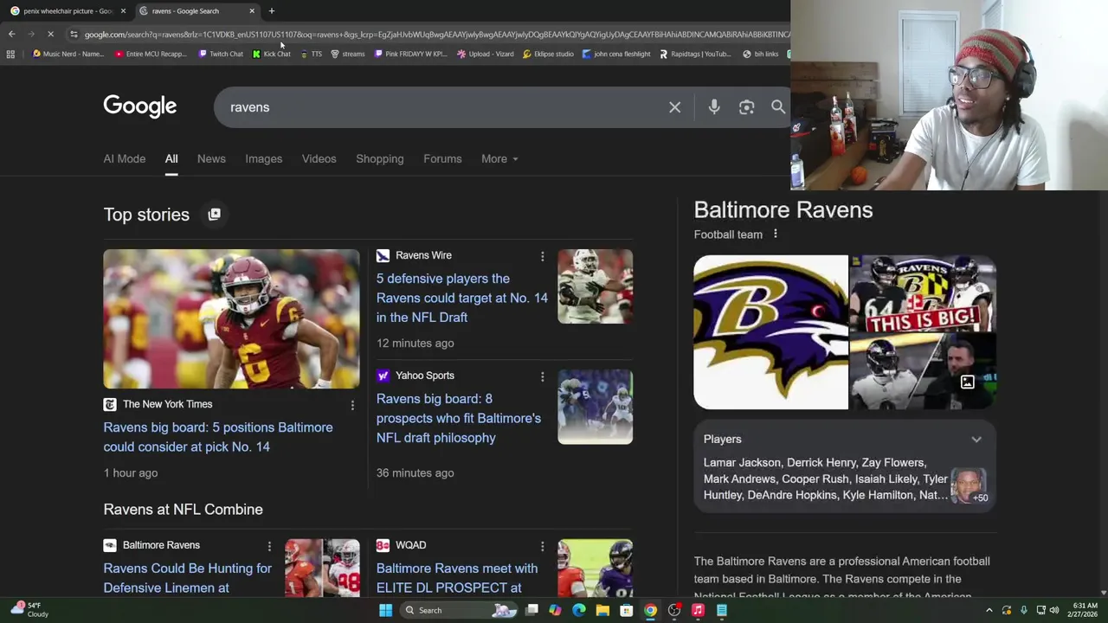Open Rapidtags YouTube bookmark
This screenshot has width=1108, height=623.
(x=695, y=54)
